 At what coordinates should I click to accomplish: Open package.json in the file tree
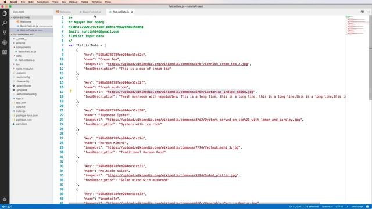pos(24,120)
